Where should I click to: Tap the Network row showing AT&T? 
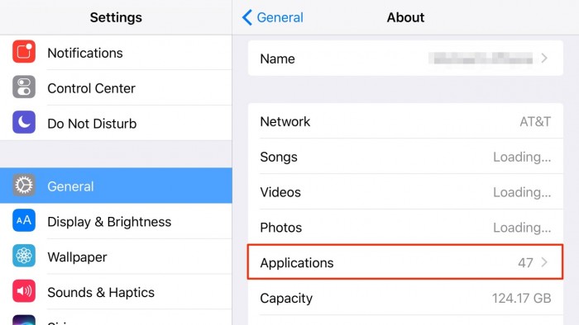click(405, 121)
